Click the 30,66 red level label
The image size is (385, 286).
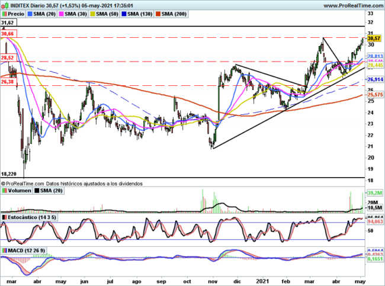coord(8,34)
